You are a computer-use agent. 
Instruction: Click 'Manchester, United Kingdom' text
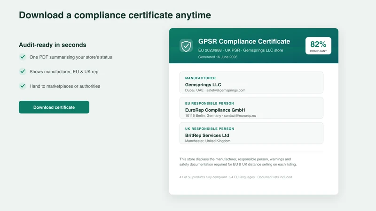pyautogui.click(x=208, y=141)
